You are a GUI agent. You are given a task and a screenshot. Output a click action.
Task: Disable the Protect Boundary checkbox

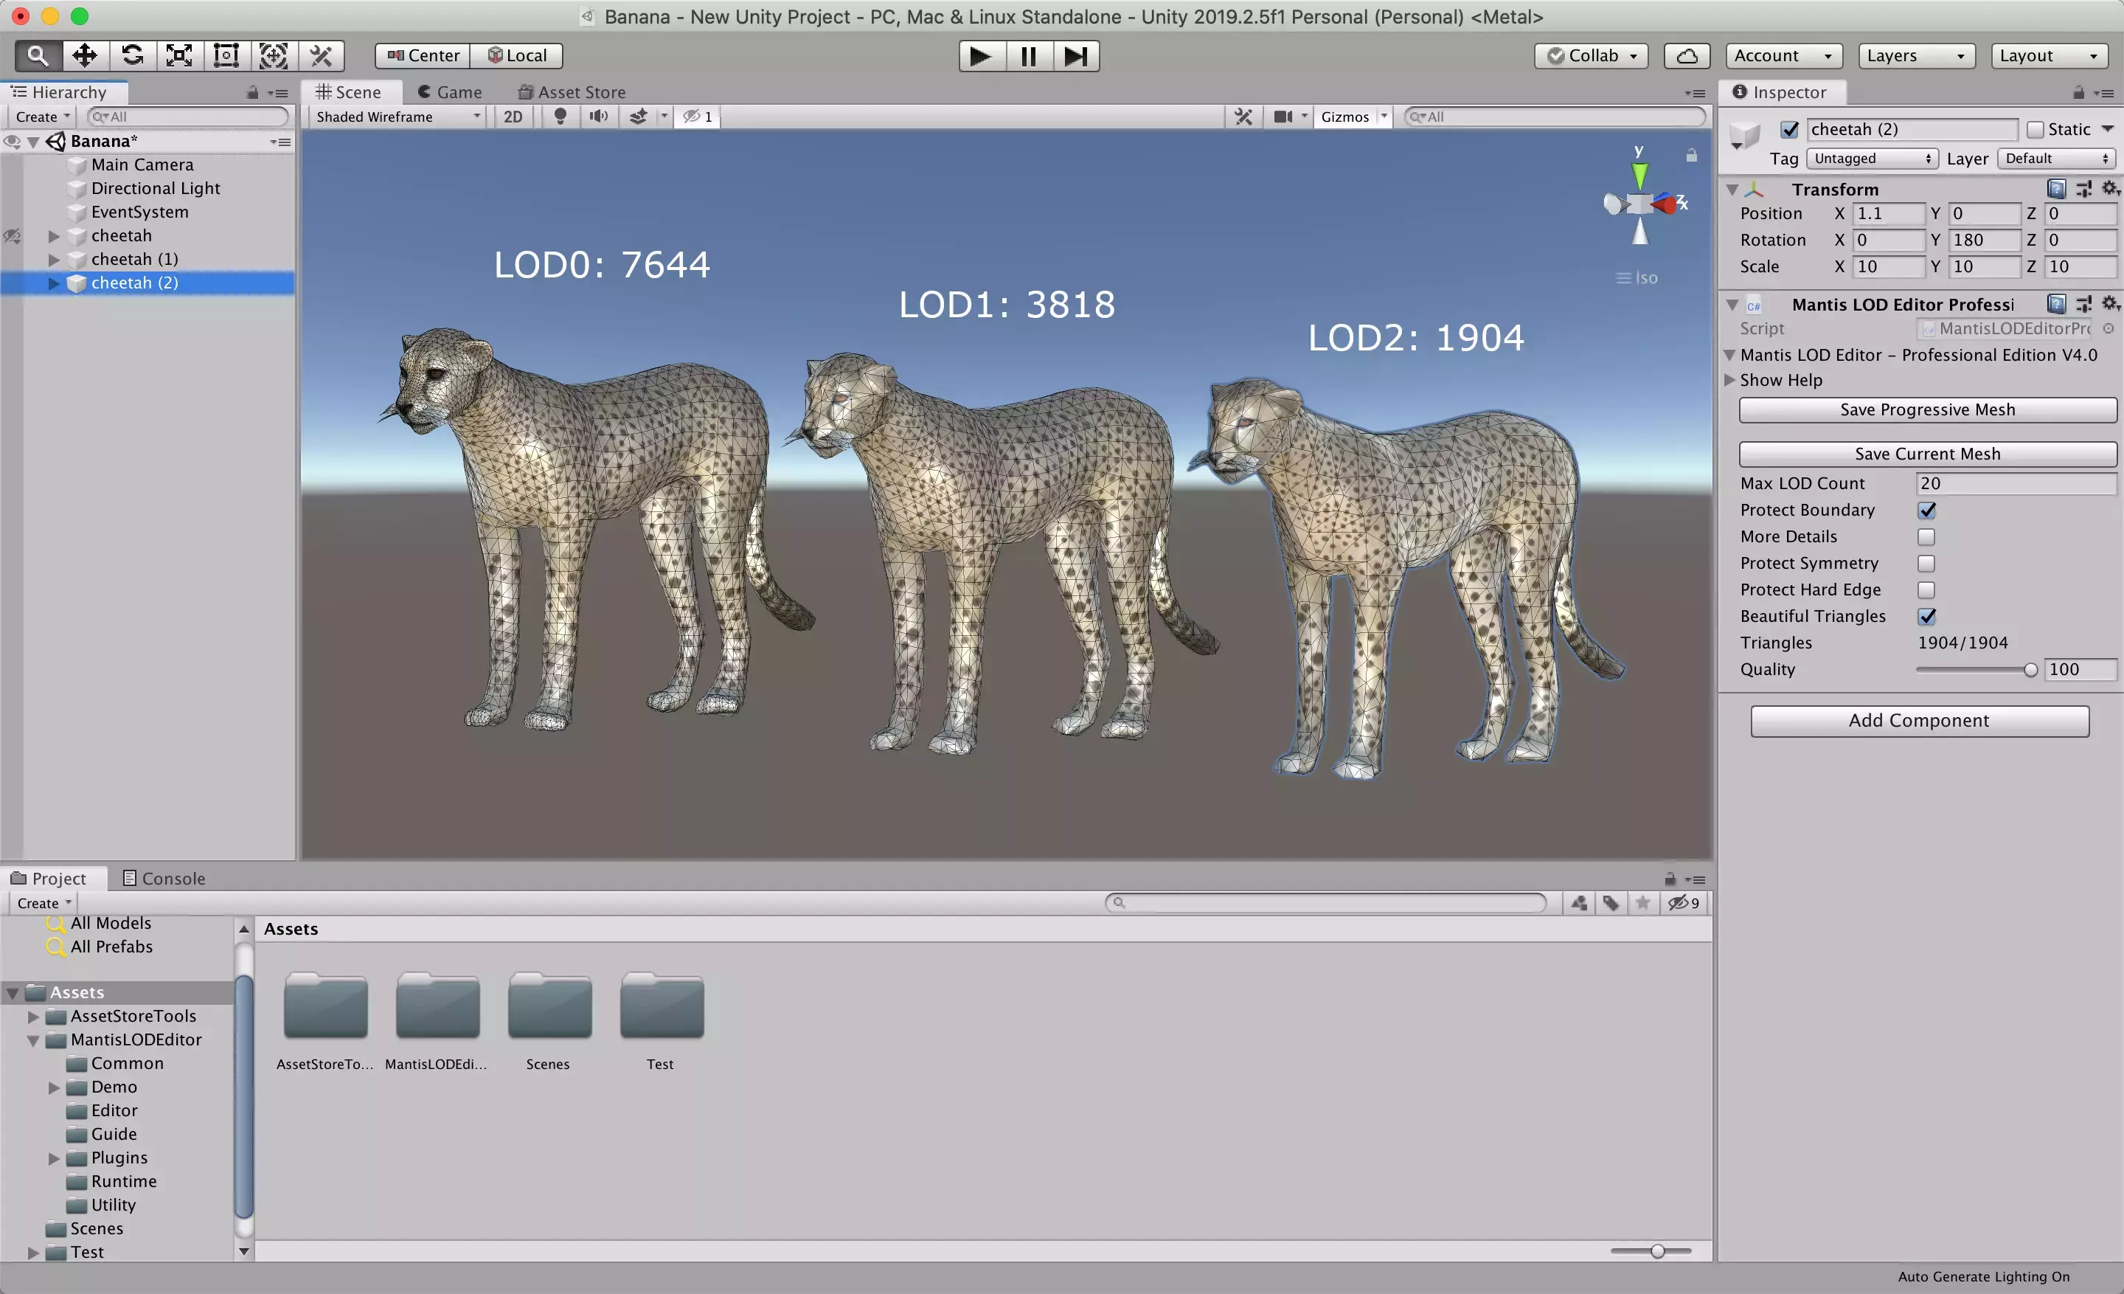(x=1926, y=511)
